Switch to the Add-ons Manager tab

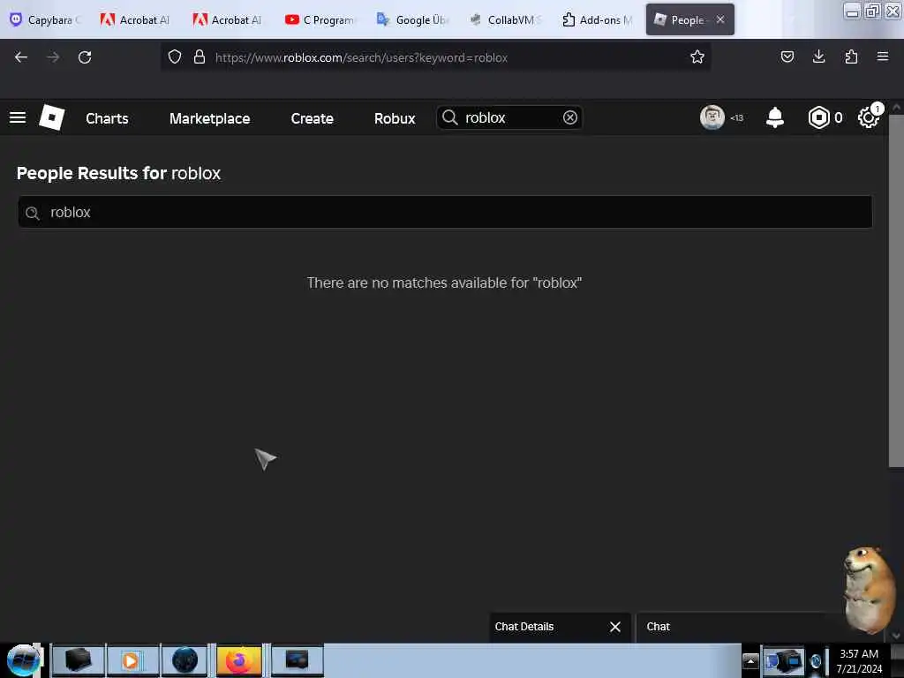coord(598,19)
